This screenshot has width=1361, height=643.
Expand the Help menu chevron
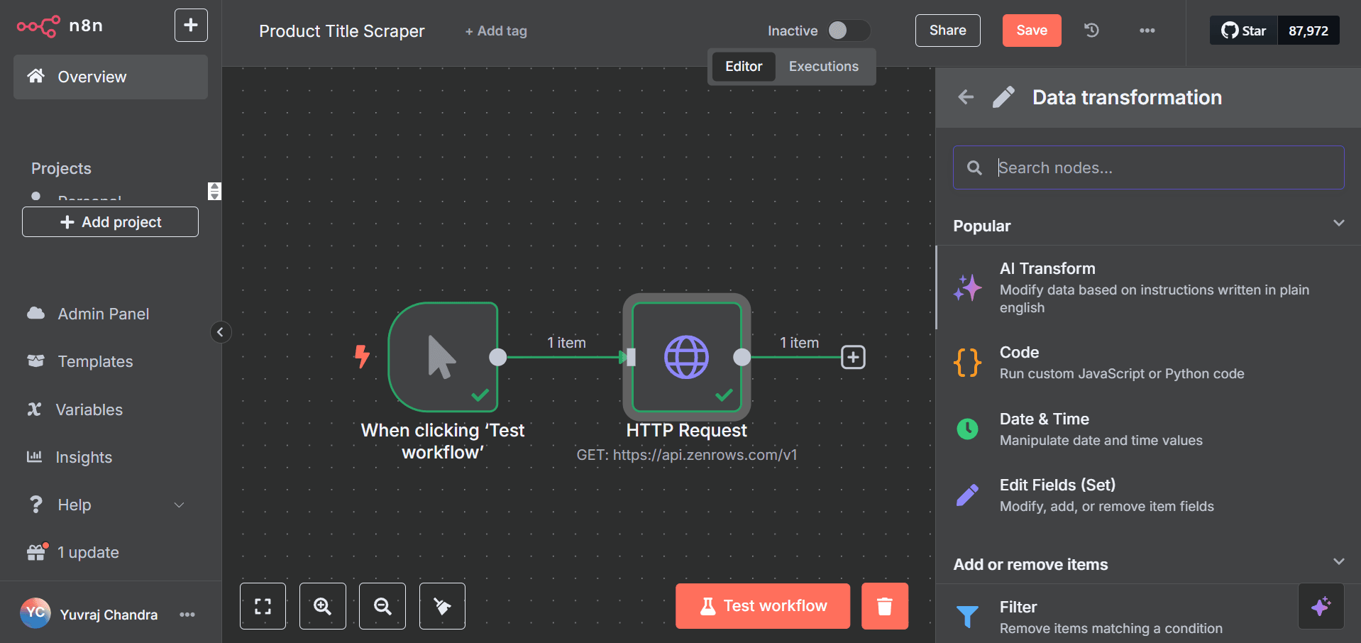click(179, 505)
